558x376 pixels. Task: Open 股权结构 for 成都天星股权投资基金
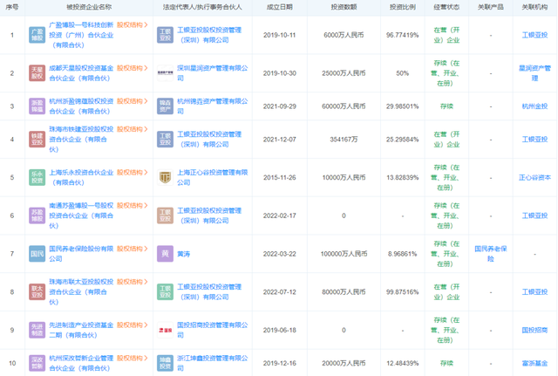tap(132, 68)
